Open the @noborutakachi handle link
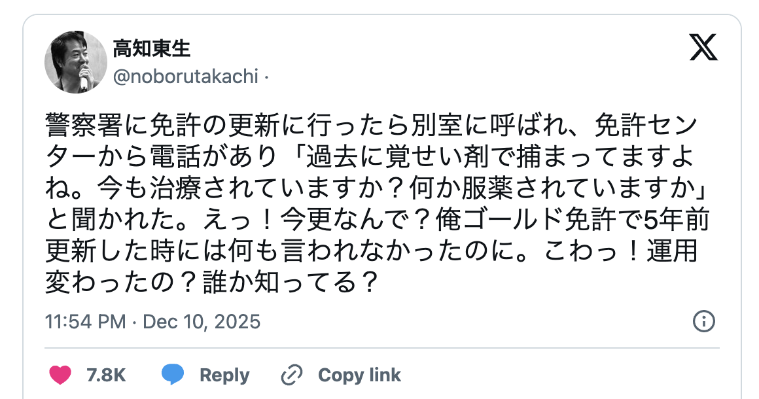 click(x=185, y=77)
